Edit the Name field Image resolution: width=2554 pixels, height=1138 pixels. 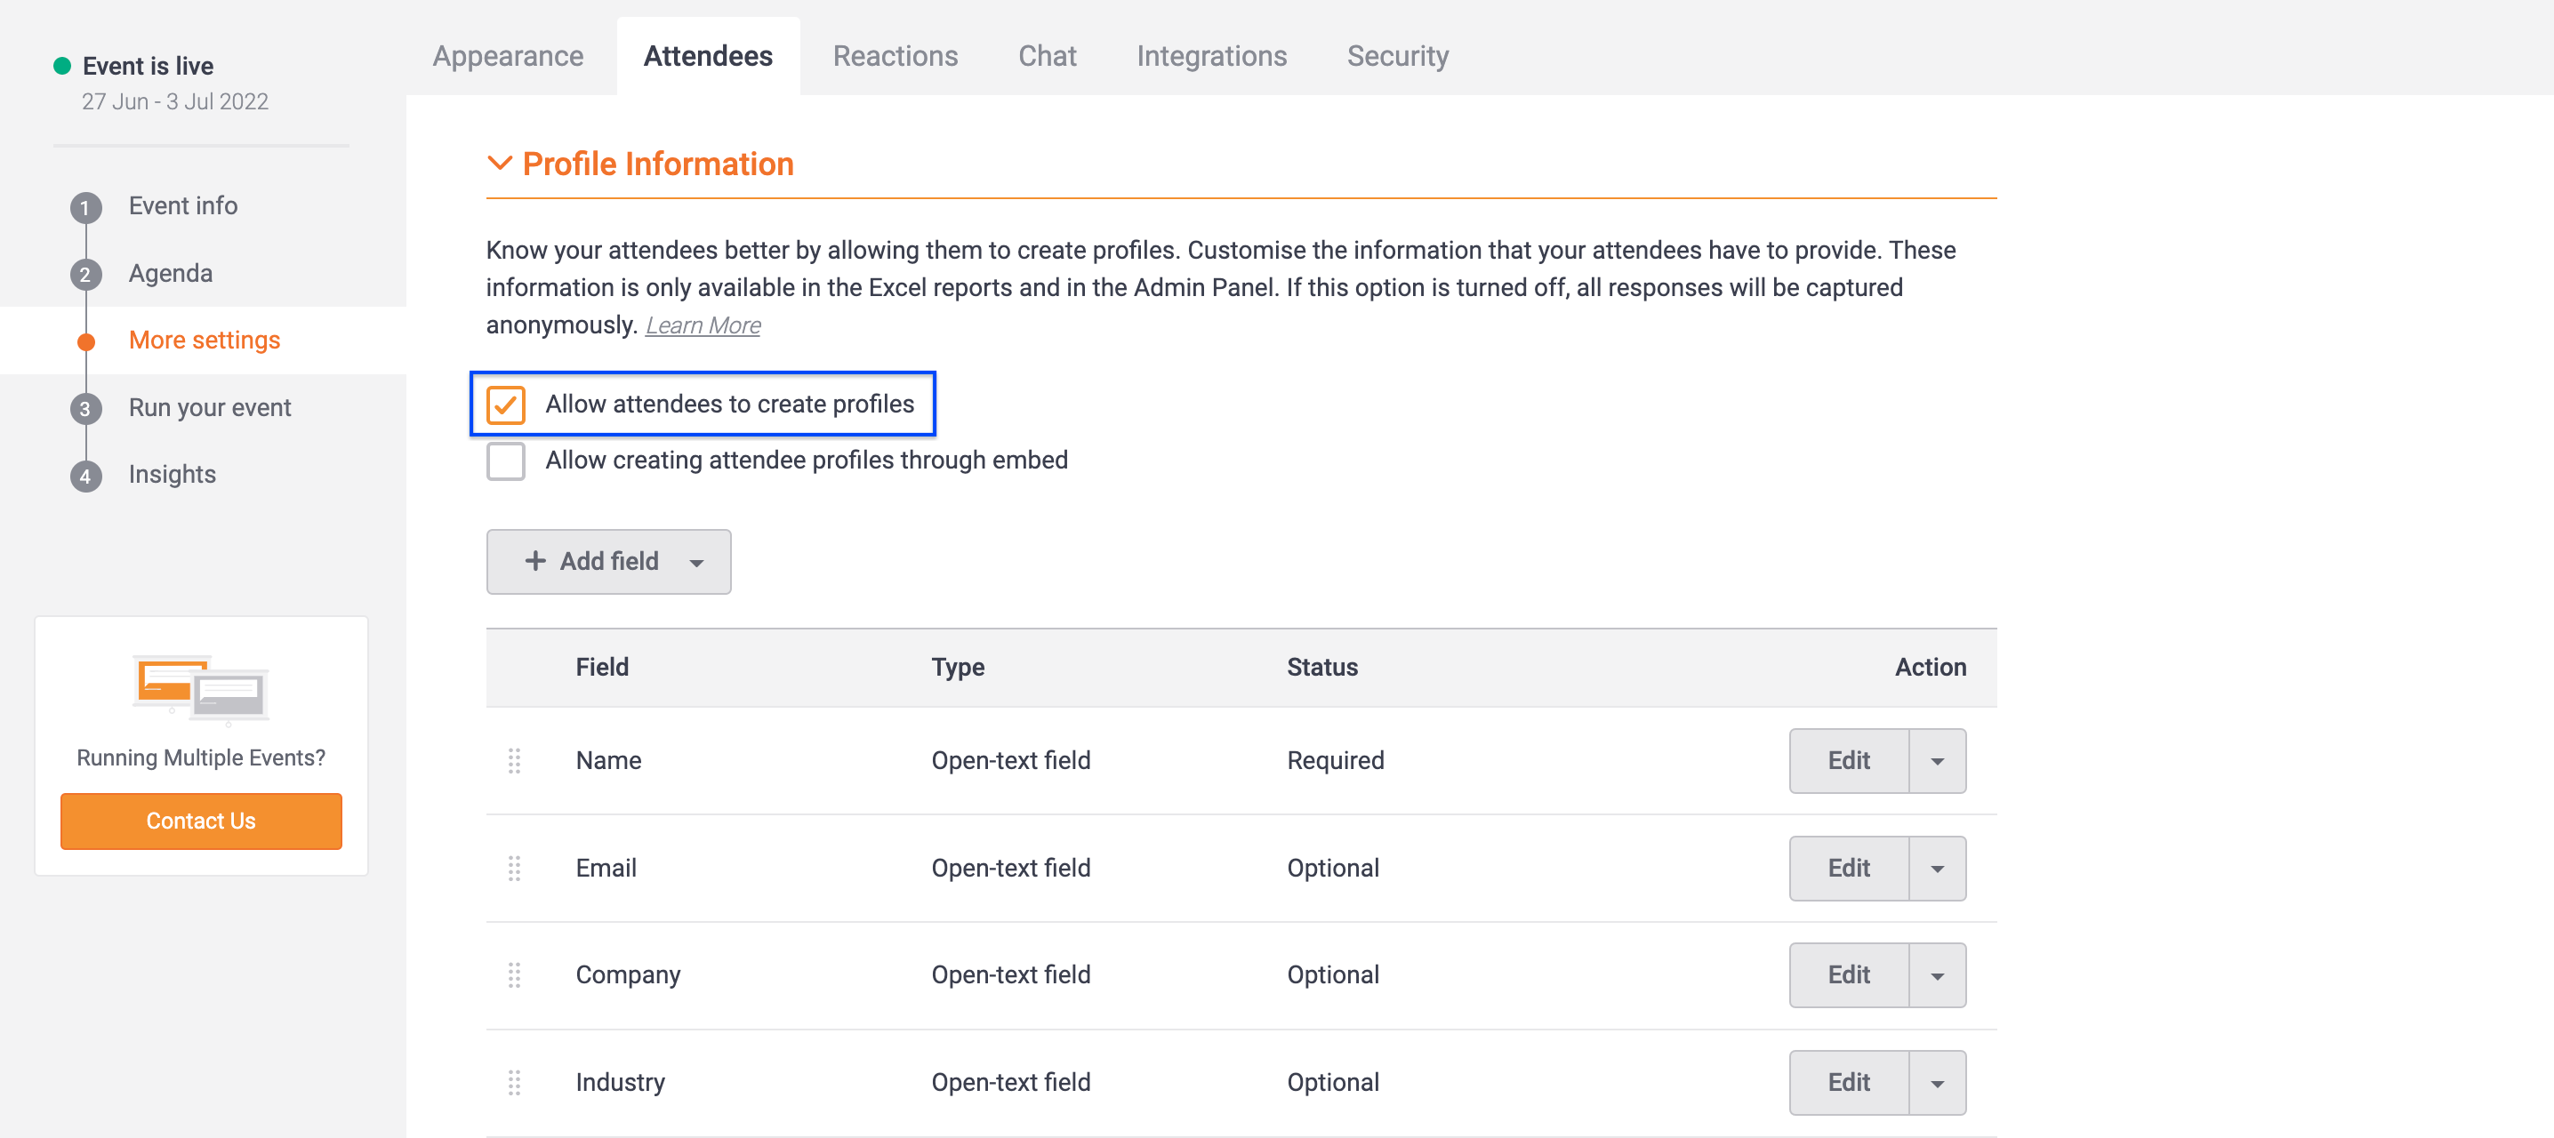pyautogui.click(x=1849, y=761)
